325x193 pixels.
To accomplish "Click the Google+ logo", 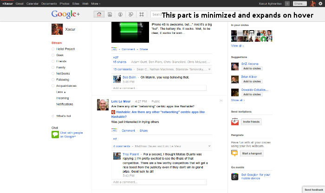I will pyautogui.click(x=65, y=14).
